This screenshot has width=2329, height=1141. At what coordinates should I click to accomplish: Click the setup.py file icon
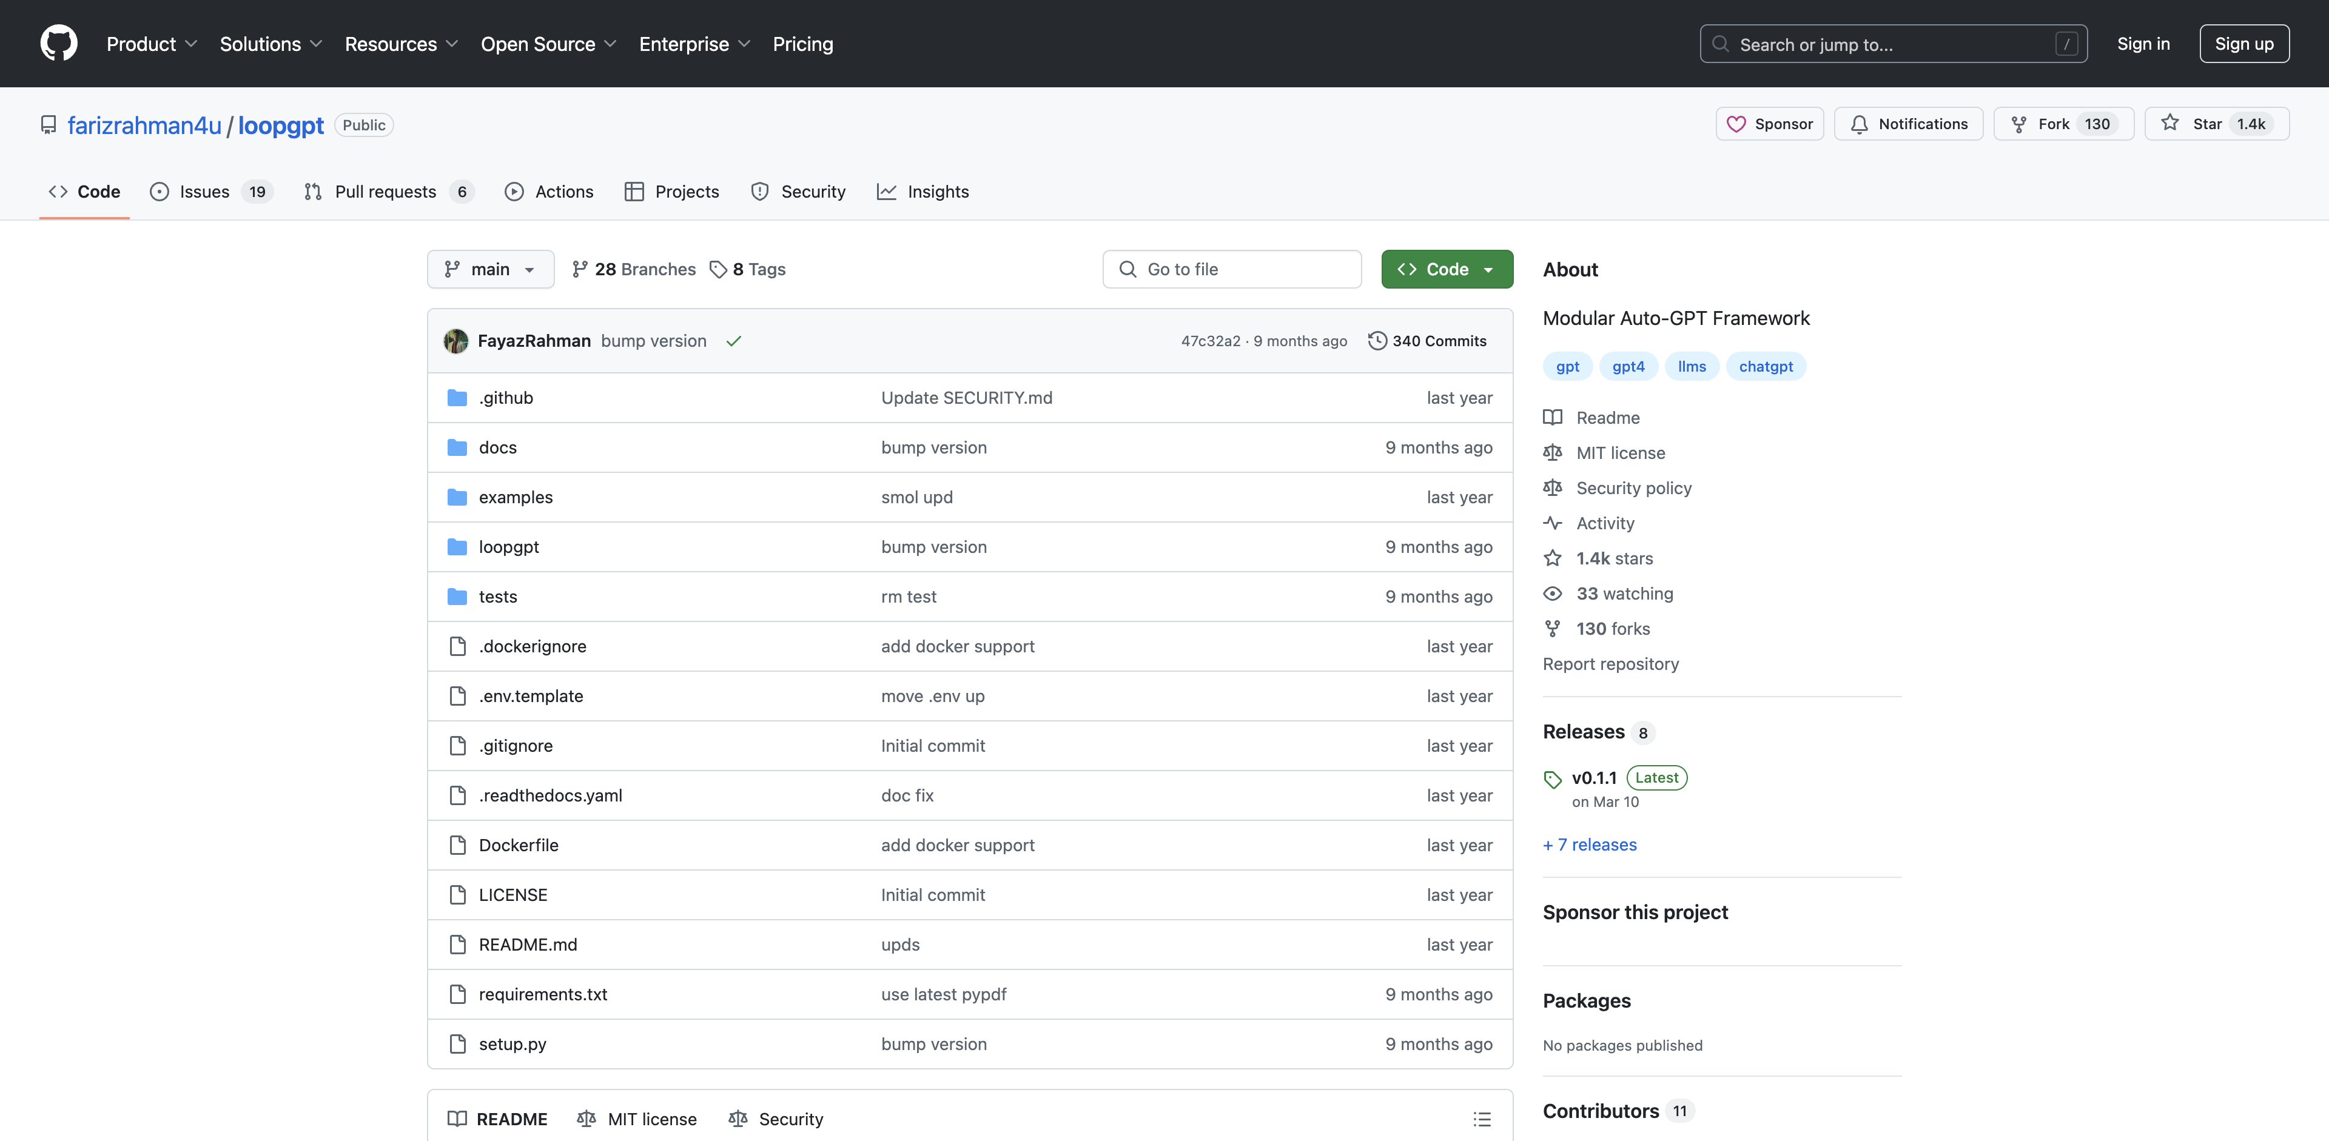point(457,1043)
